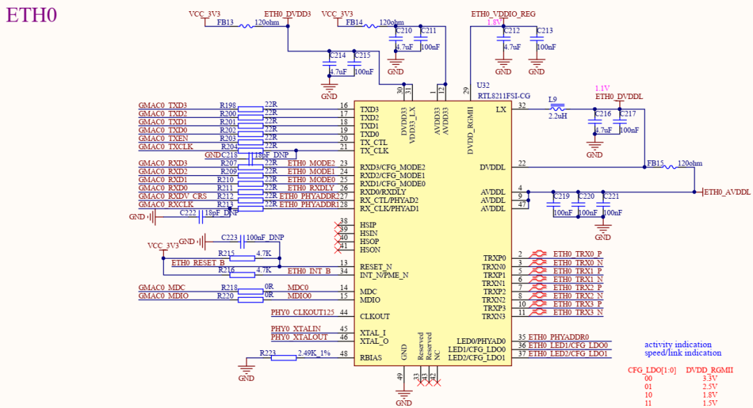The image size is (753, 408).
Task: Select the C216 capacitor symbol
Action: pyautogui.click(x=595, y=121)
